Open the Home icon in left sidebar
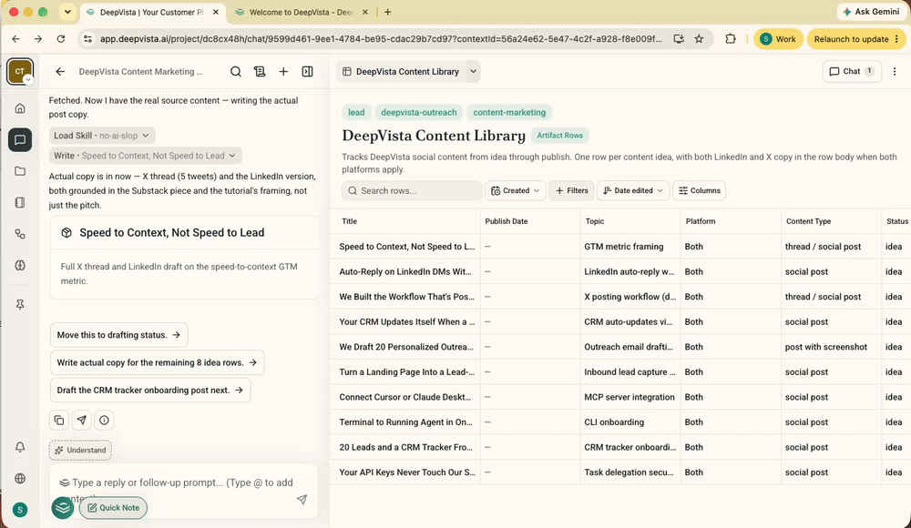The height and width of the screenshot is (528, 911). (20, 108)
